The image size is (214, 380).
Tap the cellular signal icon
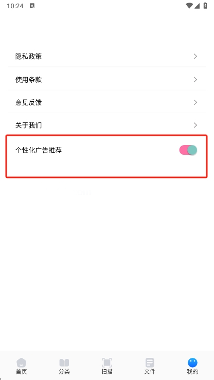pos(197,6)
